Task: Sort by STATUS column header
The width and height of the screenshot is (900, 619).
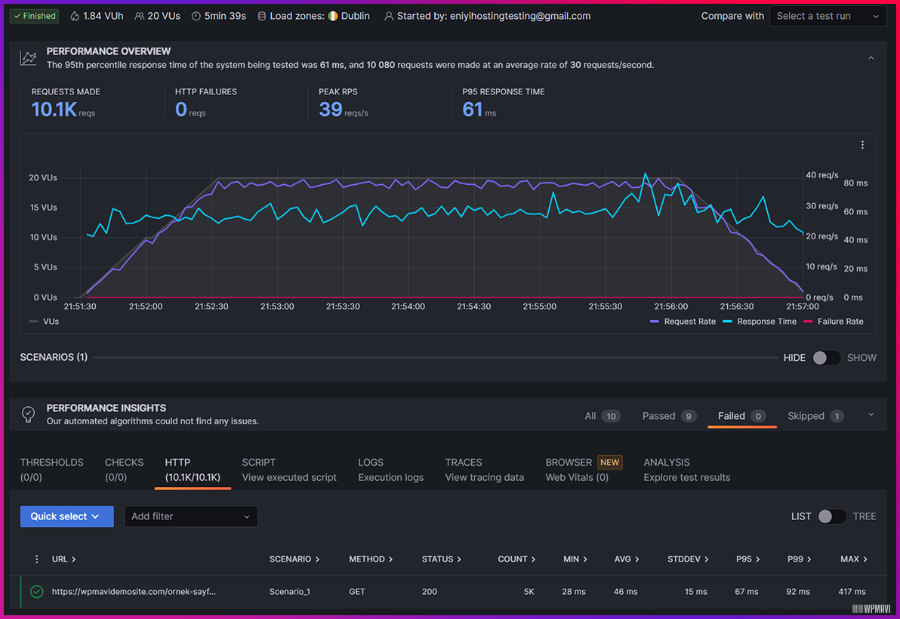Action: coord(442,559)
